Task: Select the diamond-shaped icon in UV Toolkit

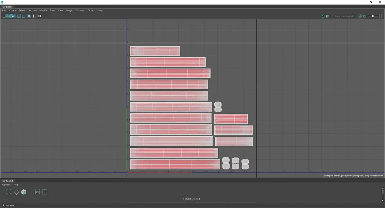Action: pos(16,192)
